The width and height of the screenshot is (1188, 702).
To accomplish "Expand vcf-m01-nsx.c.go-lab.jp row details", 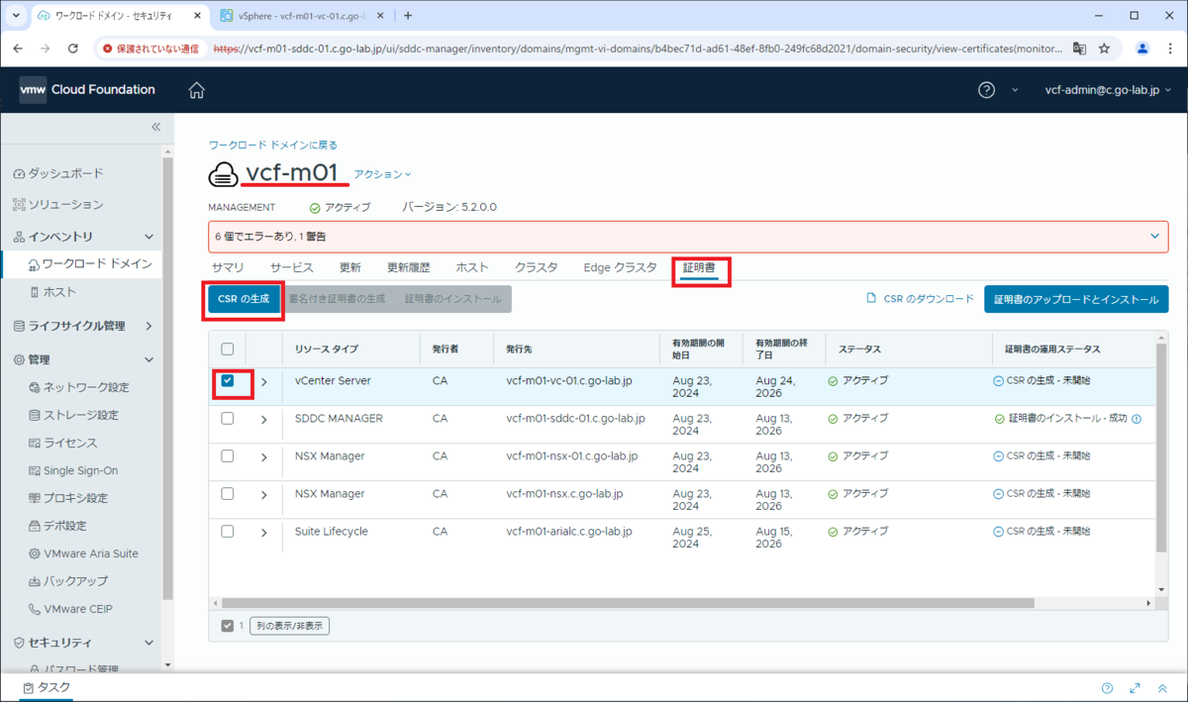I will 264,495.
